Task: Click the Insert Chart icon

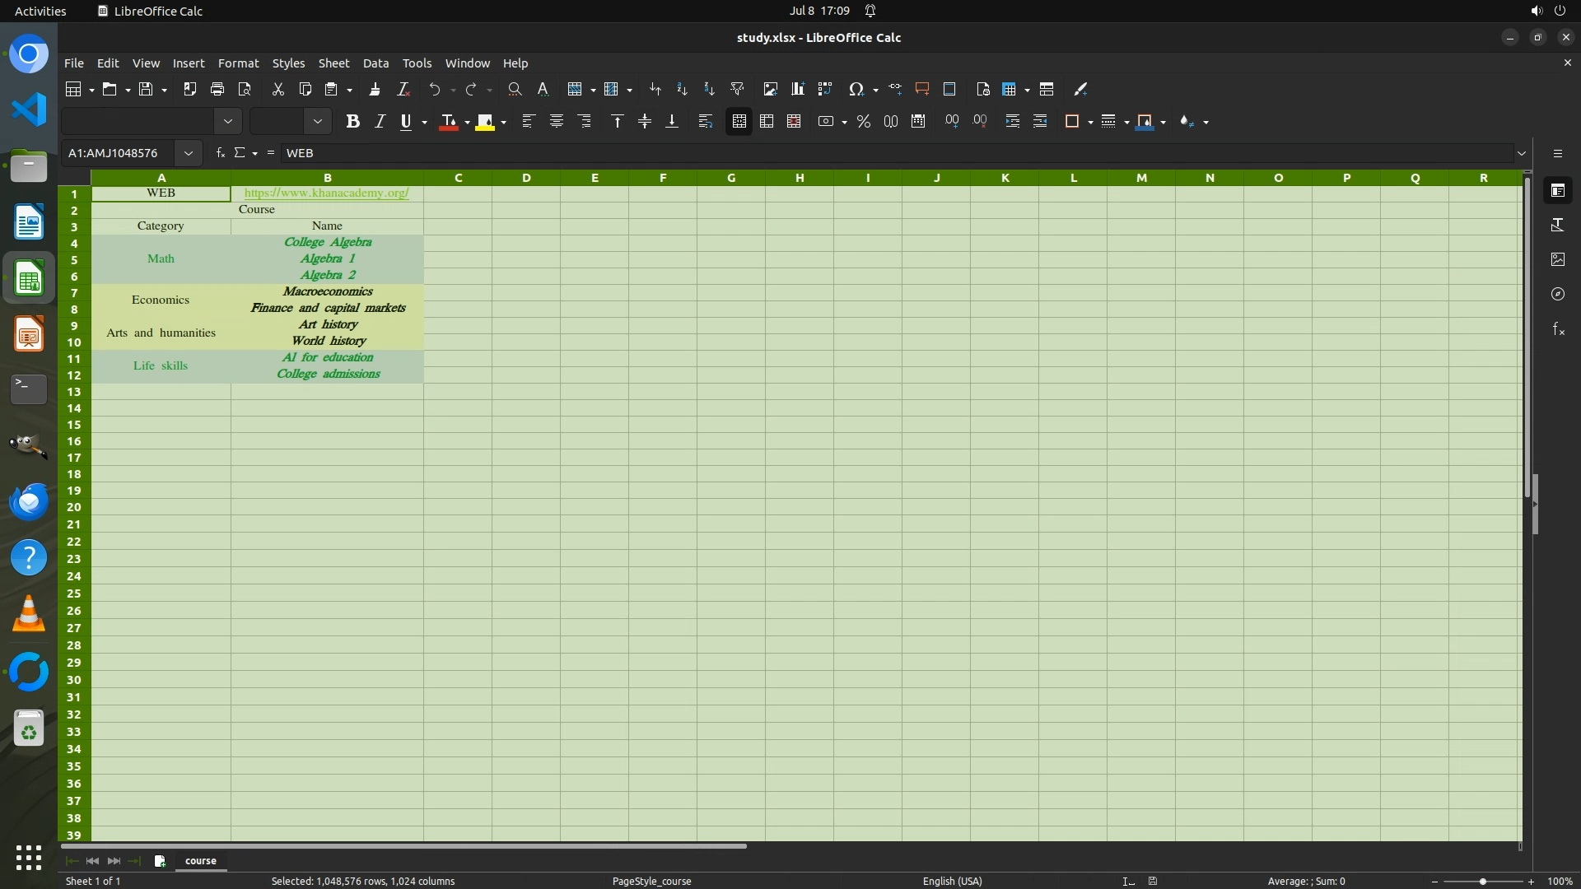Action: (x=797, y=89)
